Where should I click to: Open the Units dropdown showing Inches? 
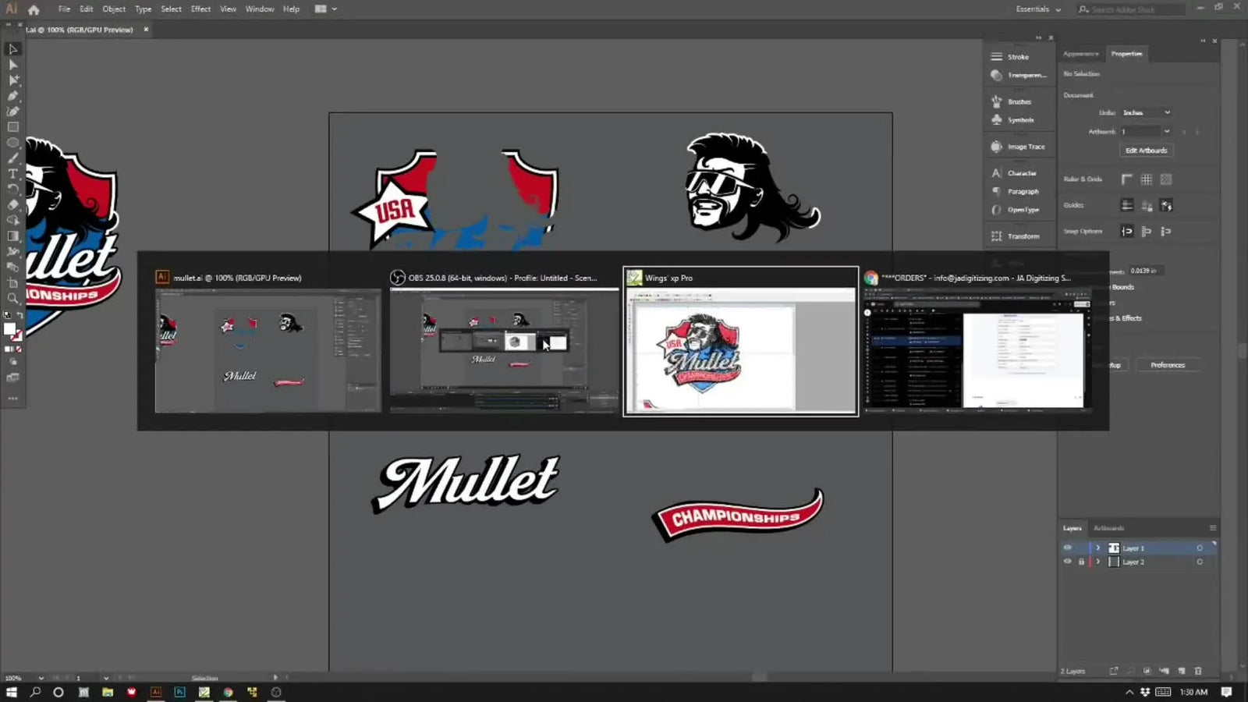tap(1145, 112)
